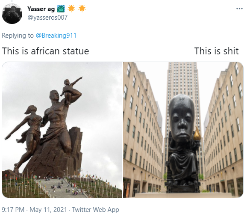
Task: Click the baby figure atop left statue
Action: pos(71,90)
